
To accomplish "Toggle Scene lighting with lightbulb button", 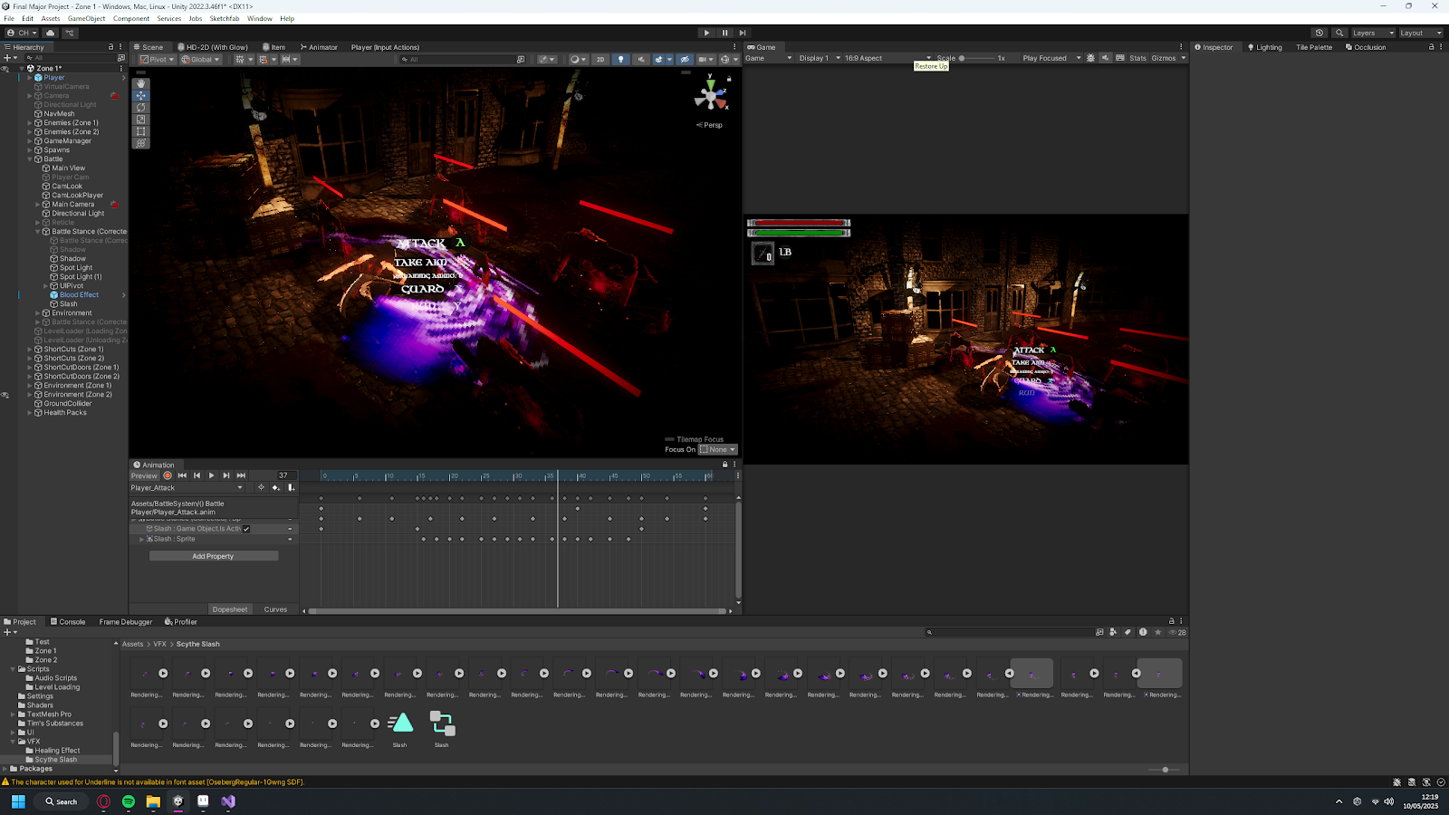I will click(x=620, y=60).
